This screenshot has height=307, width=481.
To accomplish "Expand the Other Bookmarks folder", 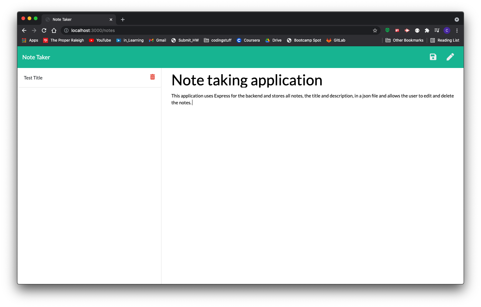I will point(404,40).
